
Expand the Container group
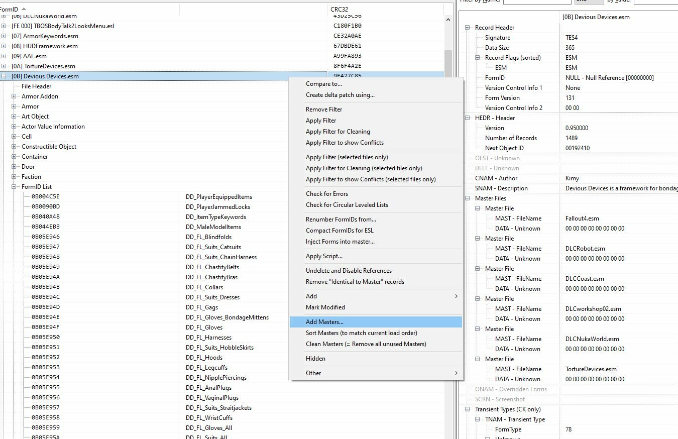tap(14, 157)
